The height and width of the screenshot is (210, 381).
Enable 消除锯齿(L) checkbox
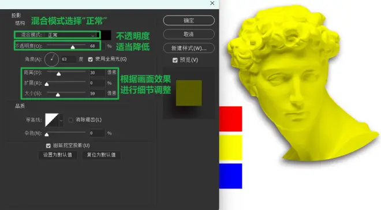click(x=70, y=119)
